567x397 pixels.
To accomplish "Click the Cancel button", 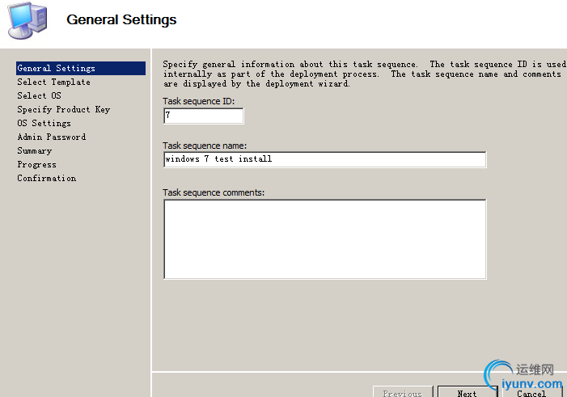I will coord(531,392).
